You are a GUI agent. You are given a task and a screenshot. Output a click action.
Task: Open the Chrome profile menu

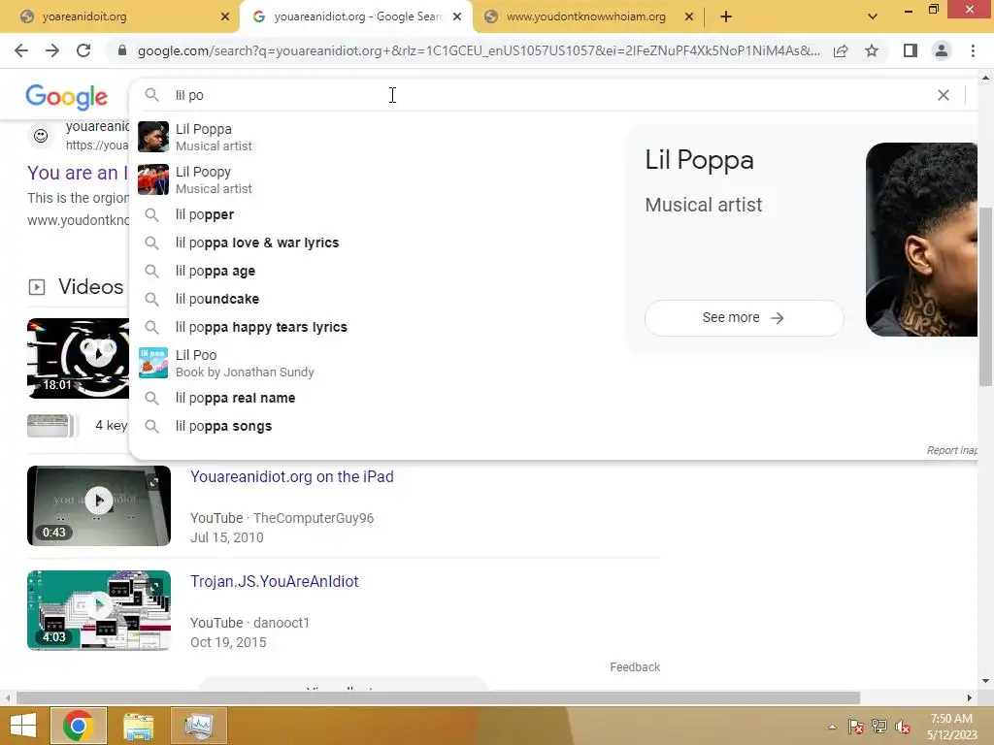tap(942, 50)
